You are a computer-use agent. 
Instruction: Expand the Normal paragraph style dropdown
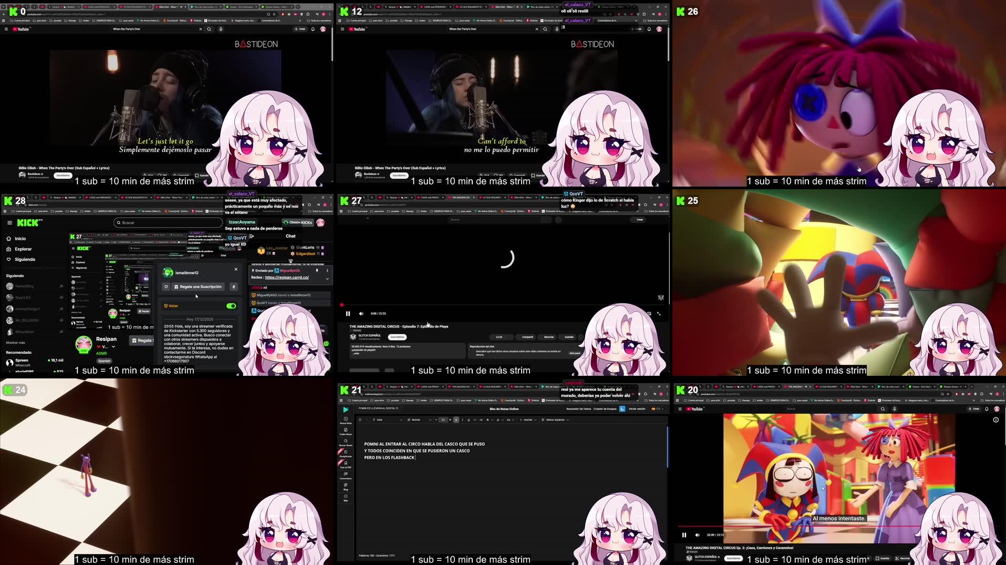[x=418, y=420]
